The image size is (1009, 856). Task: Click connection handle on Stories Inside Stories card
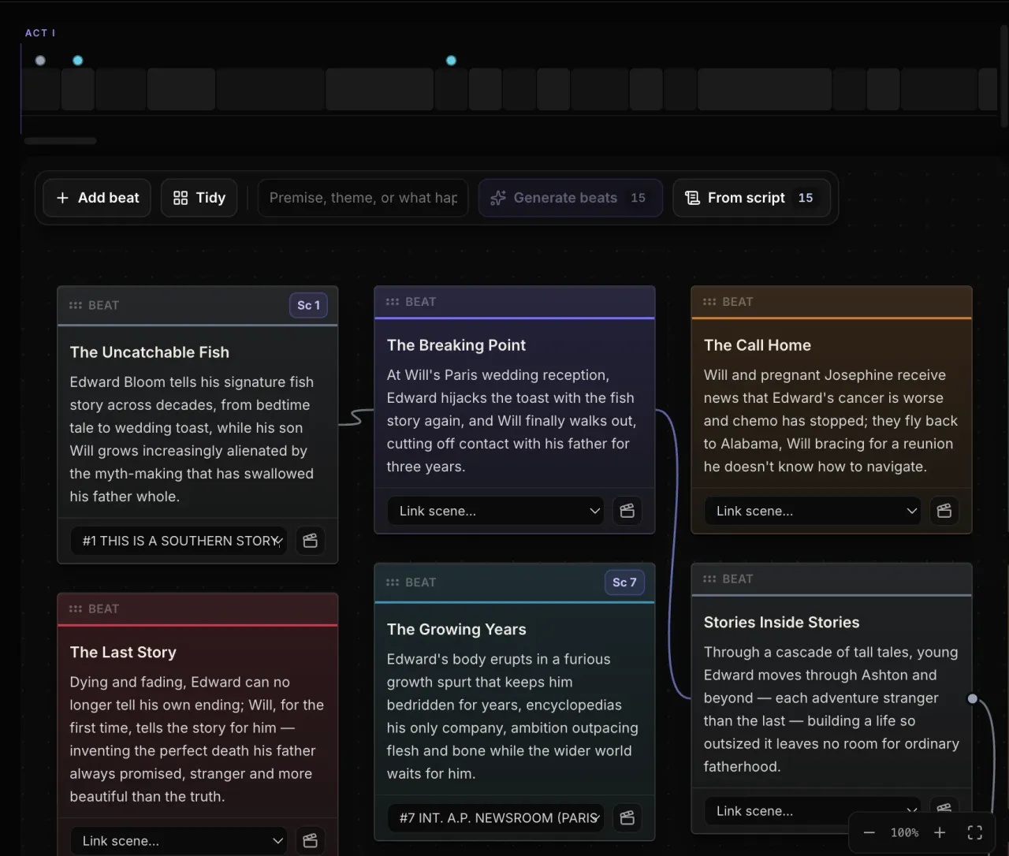tap(973, 698)
